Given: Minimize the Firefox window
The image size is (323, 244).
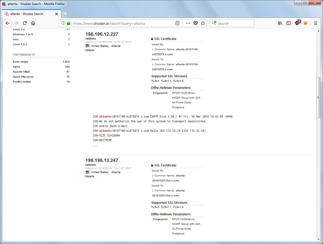Looking at the screenshot, I should [x=298, y=3].
